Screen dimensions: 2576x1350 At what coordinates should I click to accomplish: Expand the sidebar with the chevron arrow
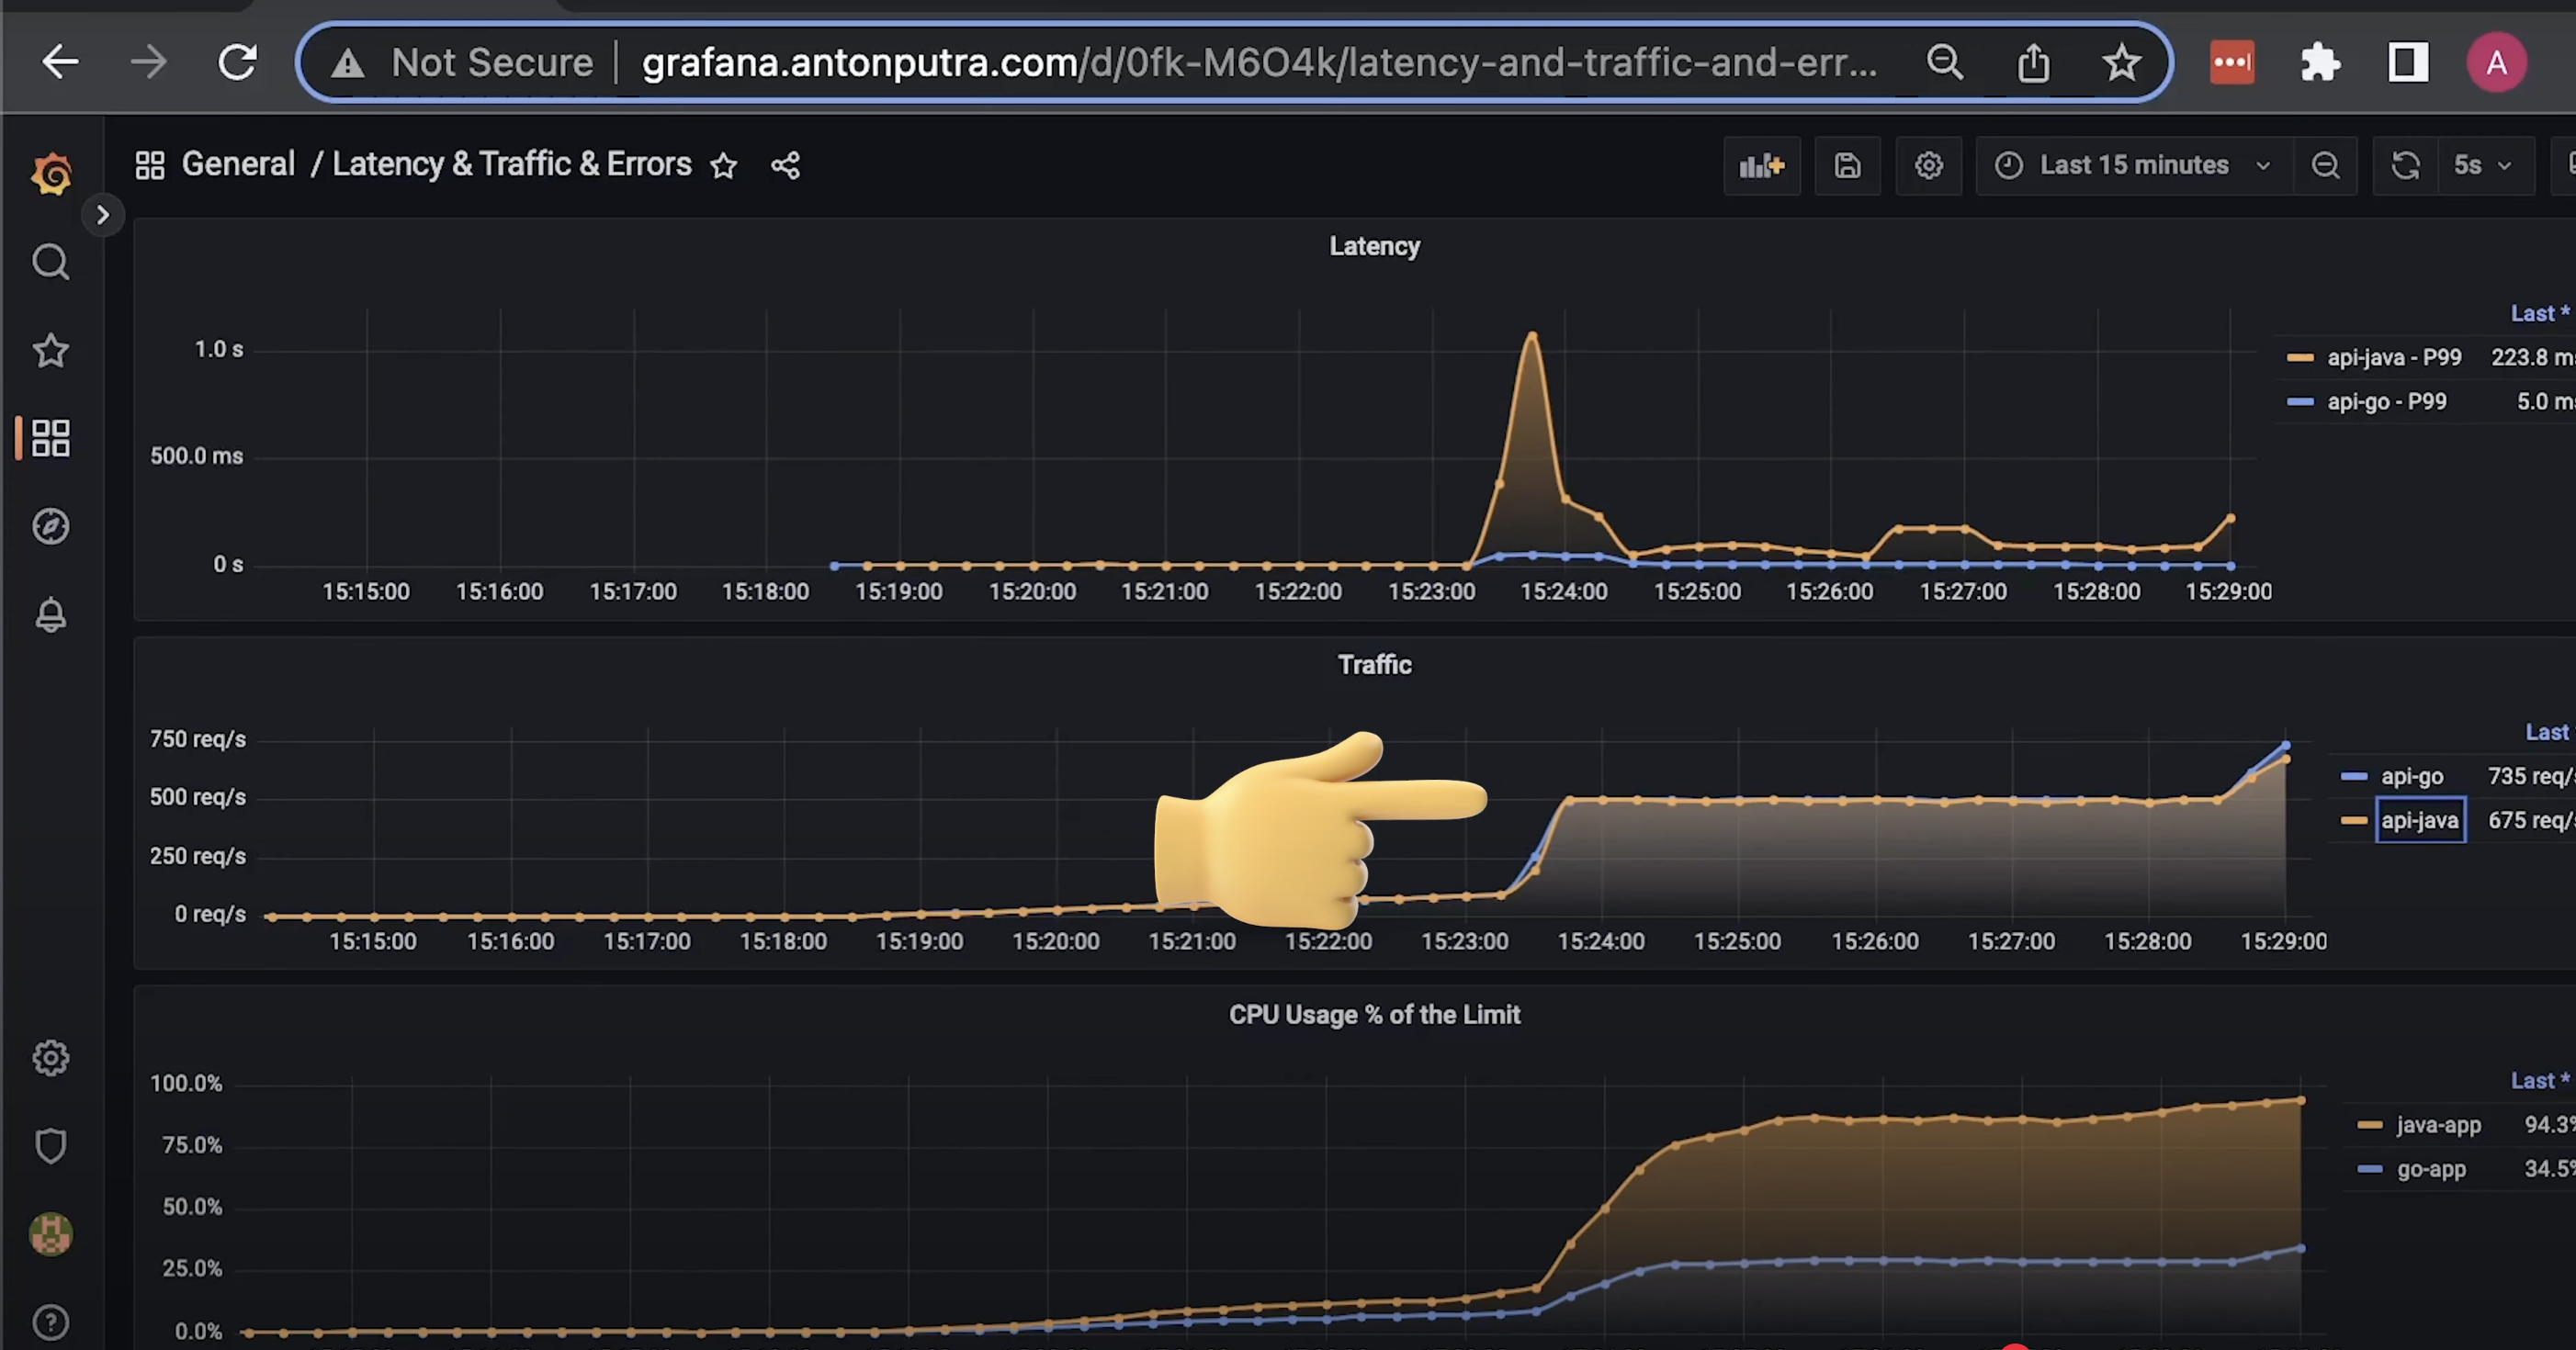click(102, 215)
